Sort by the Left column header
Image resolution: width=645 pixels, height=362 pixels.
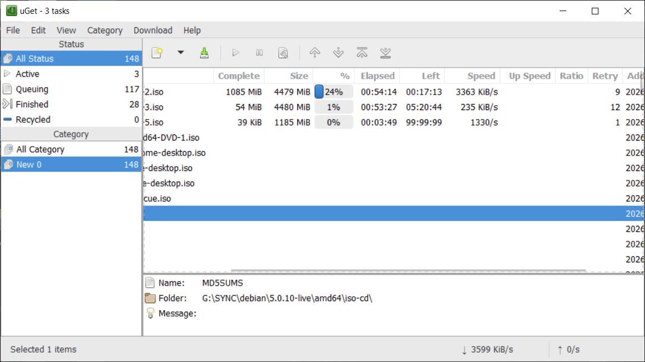click(x=422, y=76)
